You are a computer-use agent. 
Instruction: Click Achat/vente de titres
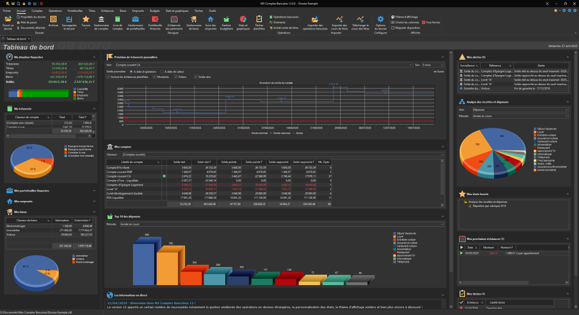284,28
